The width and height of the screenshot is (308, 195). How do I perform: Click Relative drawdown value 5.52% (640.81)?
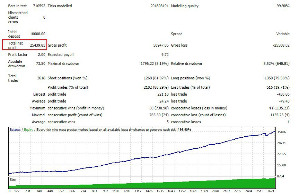[276, 64]
